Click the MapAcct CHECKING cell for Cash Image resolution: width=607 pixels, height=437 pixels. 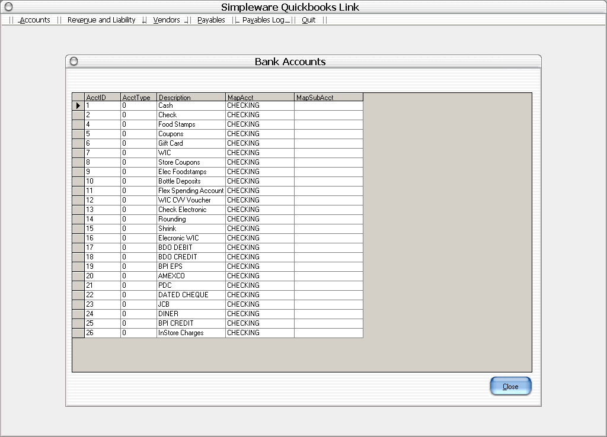pos(260,105)
